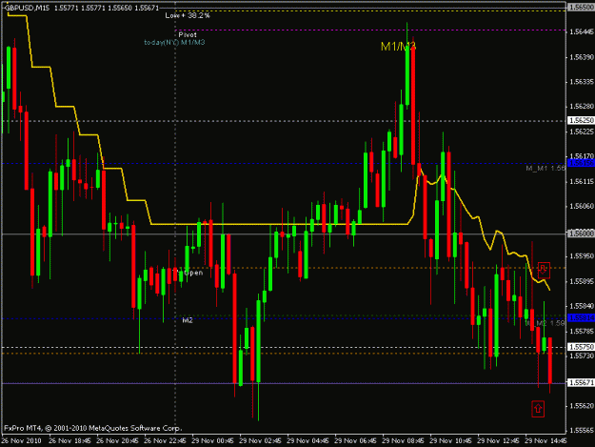Viewport: 595px width, 447px height.
Task: Click the 'Low + 38.2%' level label
Action: click(188, 15)
